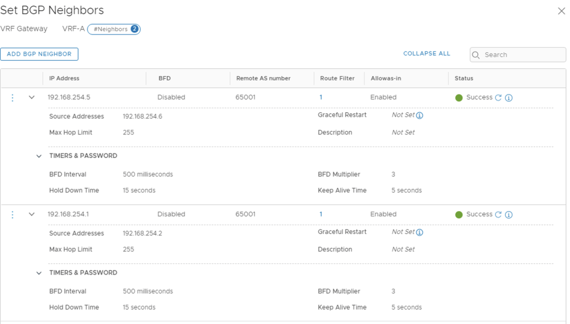Collapse second Timers & Password section
Screen dimensions: 570x324
(39, 273)
